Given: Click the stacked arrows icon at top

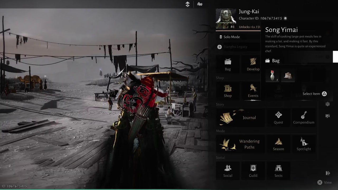Looking at the screenshot, I should (187, 4).
